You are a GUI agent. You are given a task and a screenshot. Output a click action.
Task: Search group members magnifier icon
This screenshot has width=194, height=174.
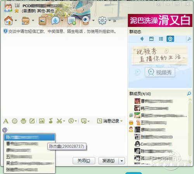189,93
